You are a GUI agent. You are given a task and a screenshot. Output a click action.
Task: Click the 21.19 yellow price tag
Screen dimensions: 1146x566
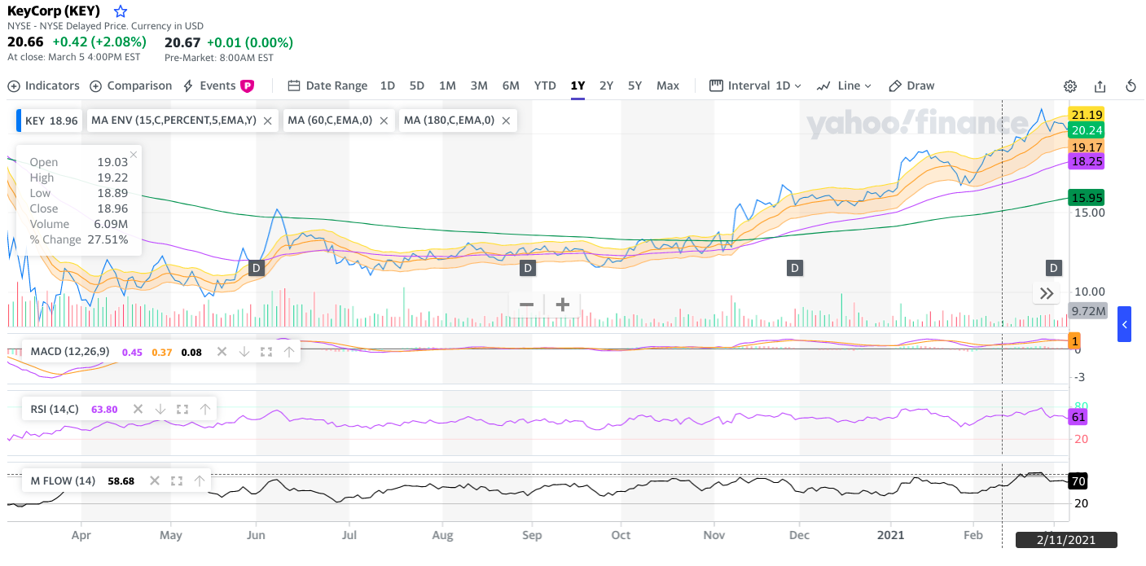(x=1087, y=114)
